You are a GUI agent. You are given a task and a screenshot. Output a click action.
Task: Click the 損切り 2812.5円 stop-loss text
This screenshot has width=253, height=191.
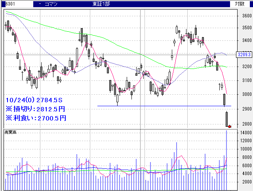pyautogui.click(x=35, y=109)
